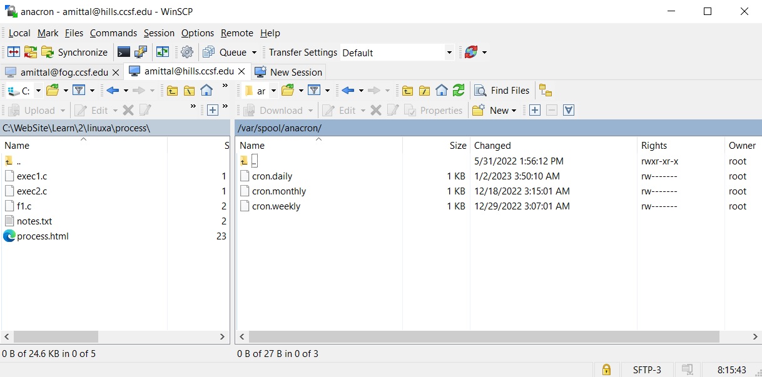Select the cron.monthly file

pos(279,191)
